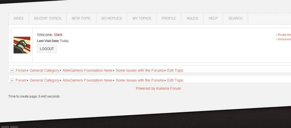Go to Recent Topics
The height and width of the screenshot is (128, 291).
47,18
